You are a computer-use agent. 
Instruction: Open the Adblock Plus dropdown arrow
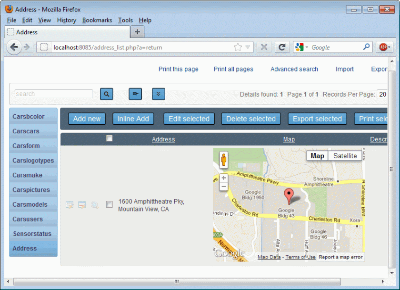pos(389,47)
